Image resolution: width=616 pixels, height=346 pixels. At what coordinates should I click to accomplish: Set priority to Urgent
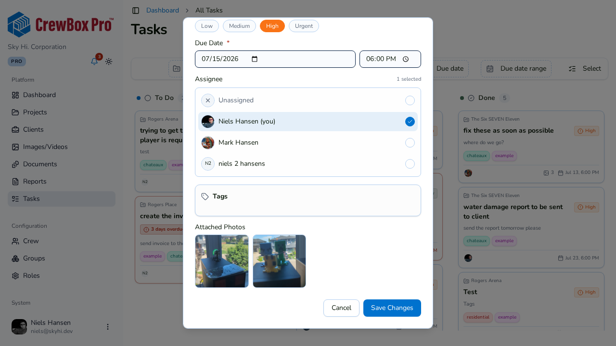(x=304, y=26)
